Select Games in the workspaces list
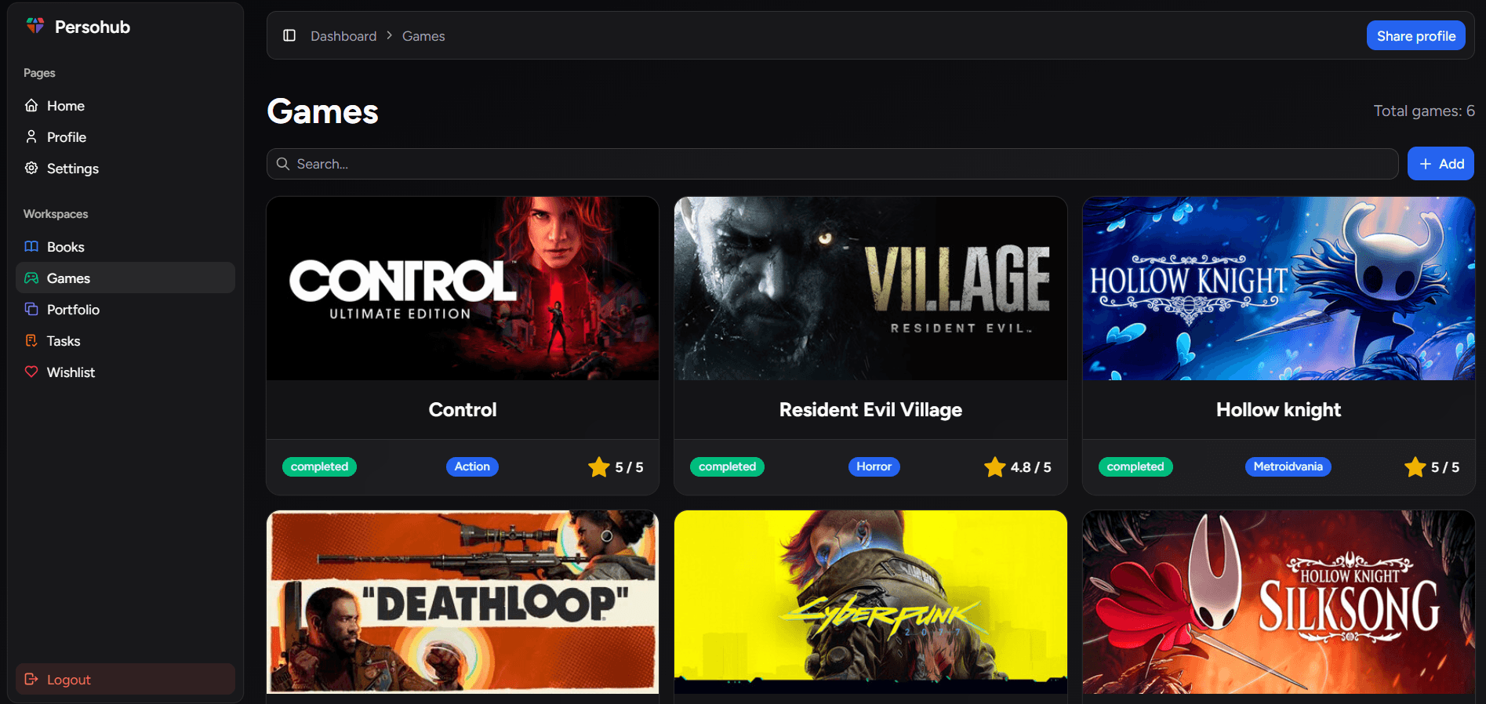 tap(68, 278)
